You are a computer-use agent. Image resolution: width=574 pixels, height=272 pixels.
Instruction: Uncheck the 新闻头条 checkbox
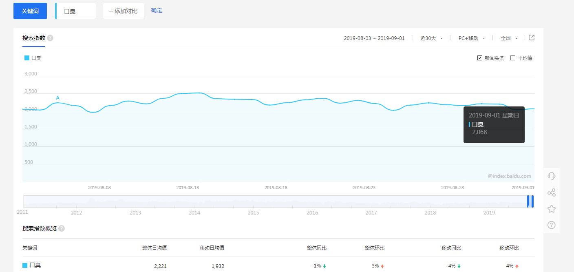pyautogui.click(x=480, y=58)
